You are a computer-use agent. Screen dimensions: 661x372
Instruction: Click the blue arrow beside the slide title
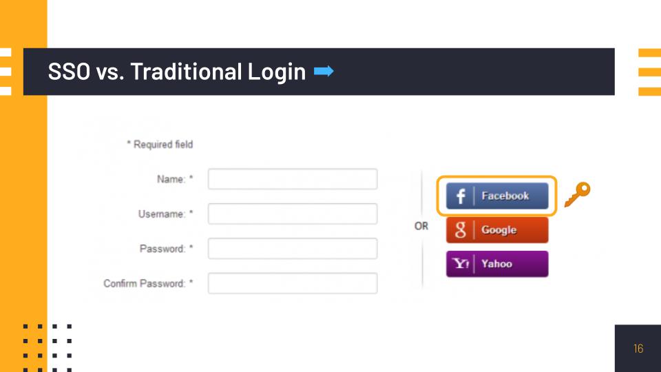point(324,71)
